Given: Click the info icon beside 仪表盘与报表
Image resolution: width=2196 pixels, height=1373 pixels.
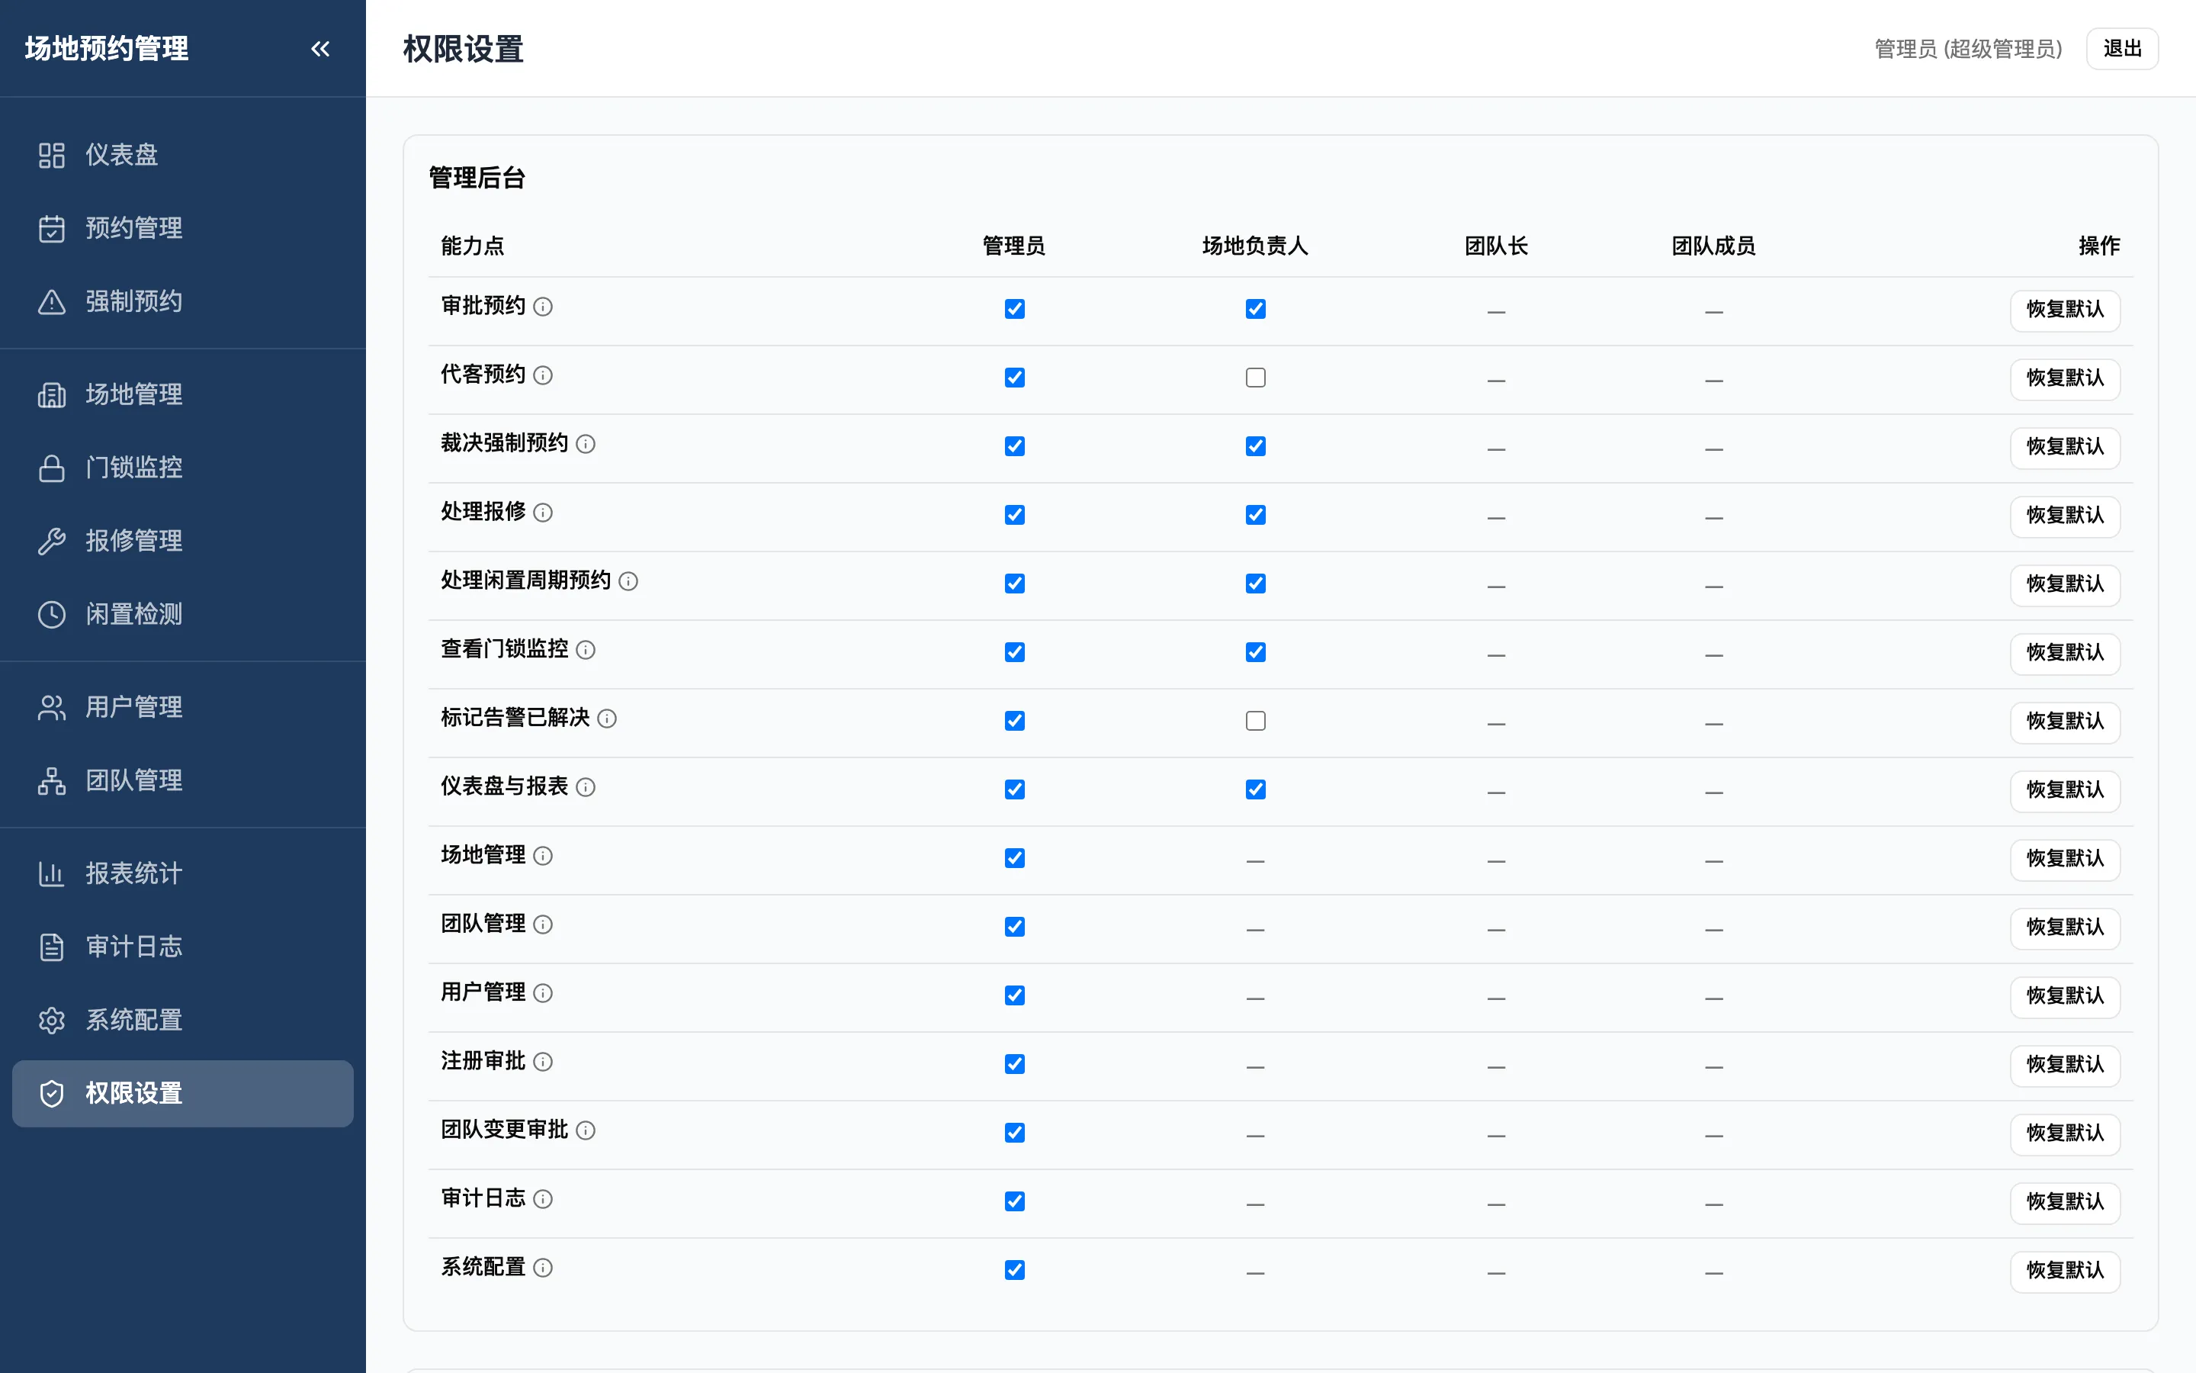Looking at the screenshot, I should pyautogui.click(x=586, y=787).
